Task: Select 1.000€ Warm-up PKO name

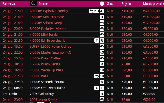Action: click(46, 70)
